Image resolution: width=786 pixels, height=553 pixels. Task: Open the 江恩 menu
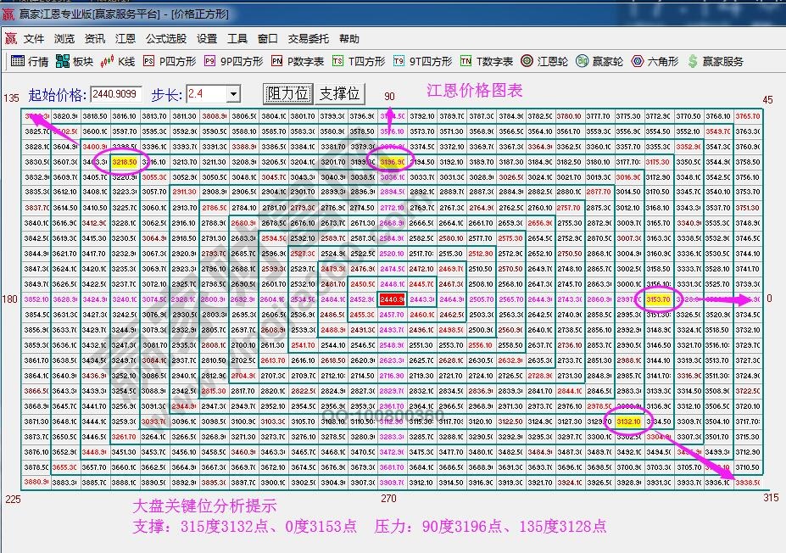[125, 37]
